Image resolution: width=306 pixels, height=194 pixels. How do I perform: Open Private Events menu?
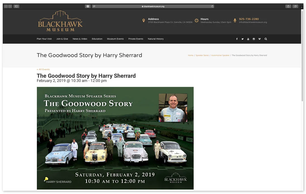136,39
